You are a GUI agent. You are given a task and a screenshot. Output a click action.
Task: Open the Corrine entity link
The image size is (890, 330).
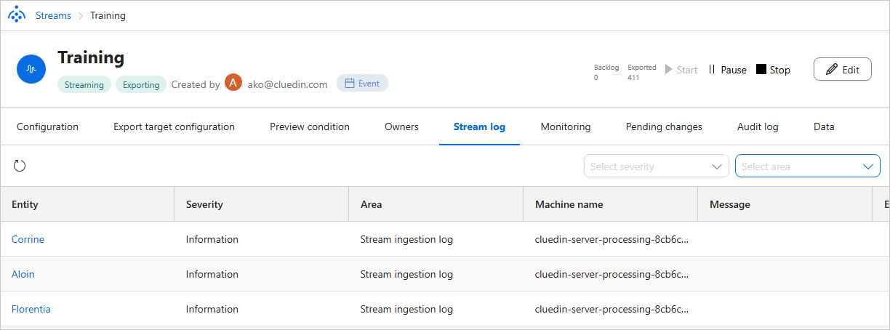click(28, 239)
